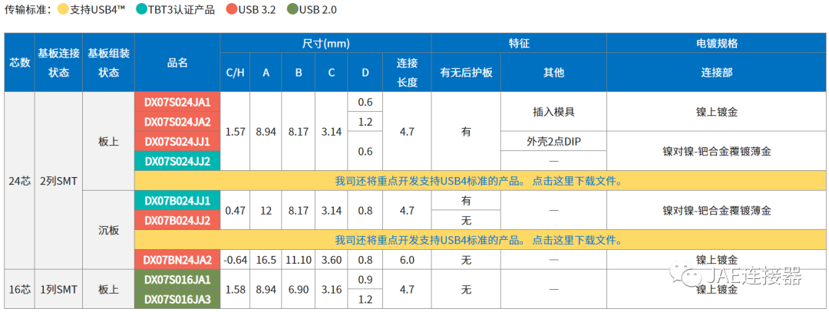Select product DX07B024JJ2
This screenshot has height=312, width=829.
pos(177,220)
